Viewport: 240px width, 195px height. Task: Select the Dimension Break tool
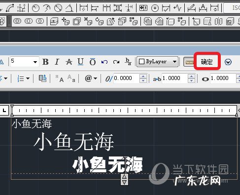129,8
